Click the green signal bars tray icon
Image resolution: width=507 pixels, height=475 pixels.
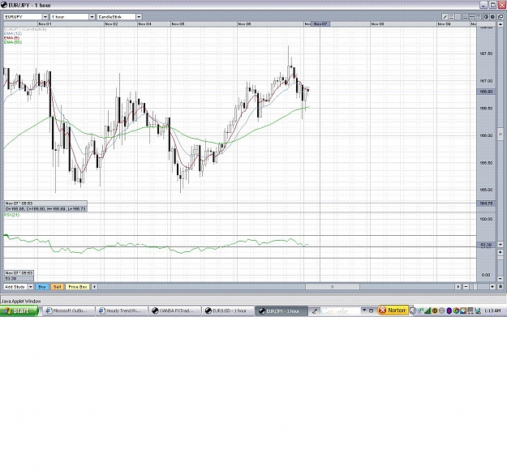click(x=428, y=310)
